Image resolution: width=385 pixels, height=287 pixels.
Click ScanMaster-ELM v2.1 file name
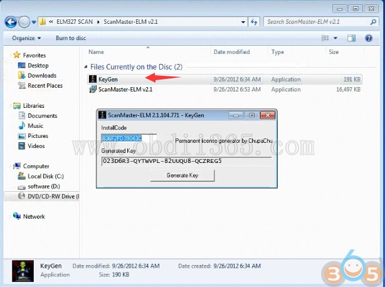(x=125, y=89)
